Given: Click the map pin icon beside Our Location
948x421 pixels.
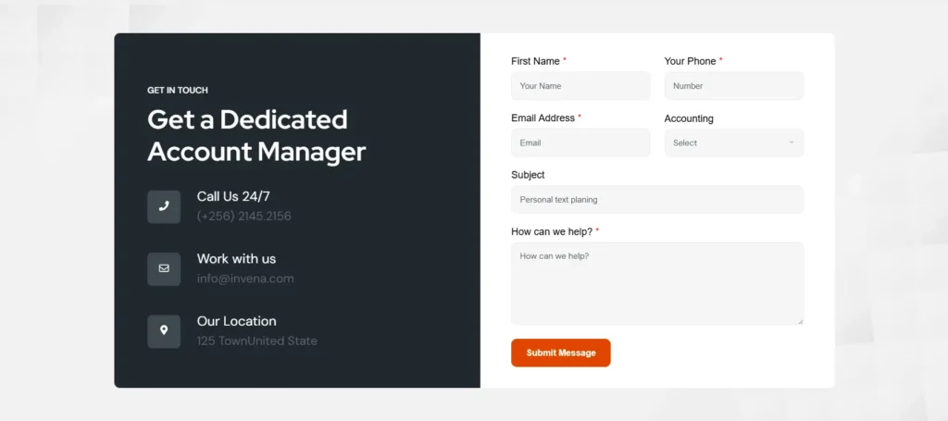Looking at the screenshot, I should pyautogui.click(x=164, y=331).
